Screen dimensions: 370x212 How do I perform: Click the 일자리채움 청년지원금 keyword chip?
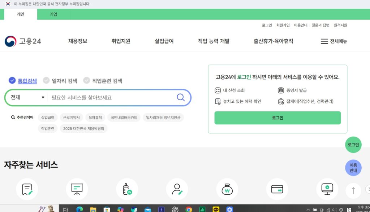pyautogui.click(x=163, y=117)
